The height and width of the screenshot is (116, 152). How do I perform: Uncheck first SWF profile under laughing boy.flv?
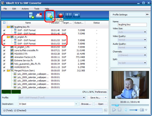pos(4,30)
